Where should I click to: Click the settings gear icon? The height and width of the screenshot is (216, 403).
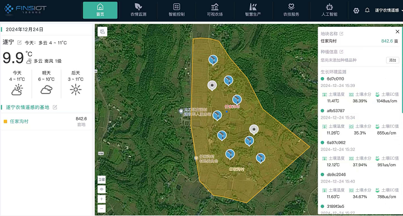coord(356,10)
